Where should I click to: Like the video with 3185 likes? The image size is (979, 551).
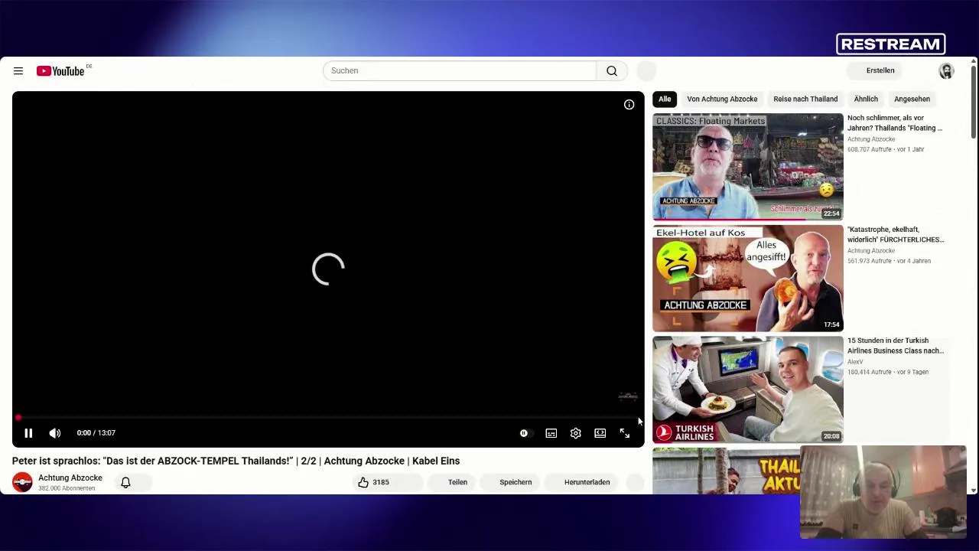[x=373, y=482]
